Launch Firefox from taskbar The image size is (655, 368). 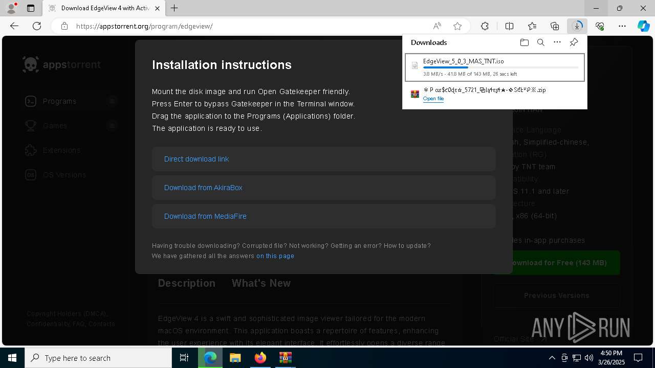click(x=260, y=358)
